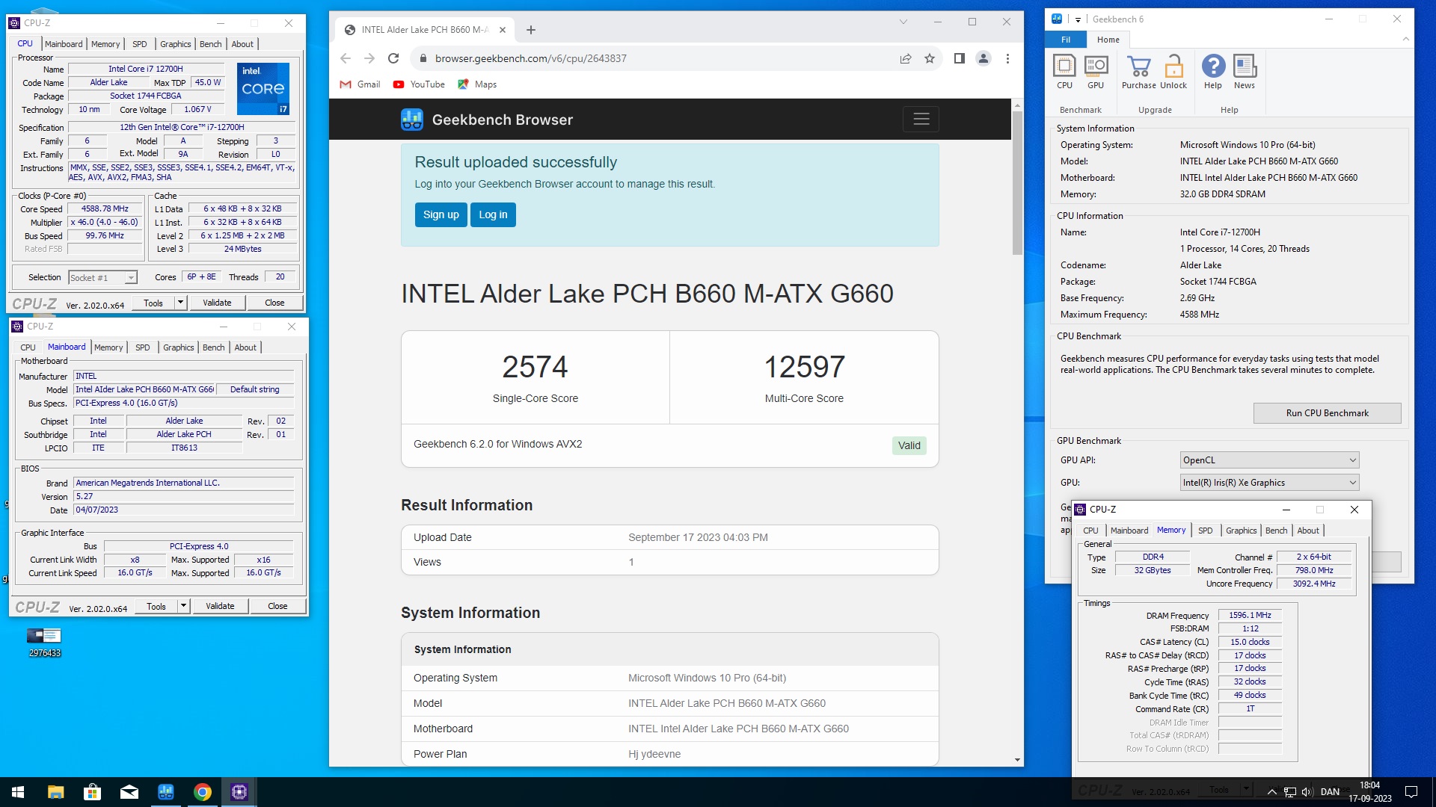Open the GPU benchmark icon in Geekbench 6
Screen dimensions: 1436x807
tap(1096, 72)
